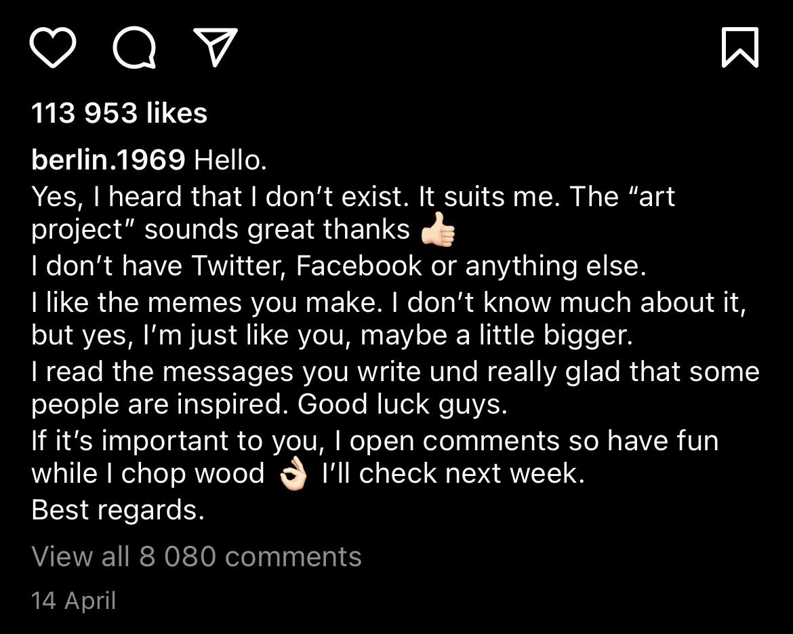Click the 'I like the memes you make' line
The height and width of the screenshot is (634, 793).
[x=388, y=302]
